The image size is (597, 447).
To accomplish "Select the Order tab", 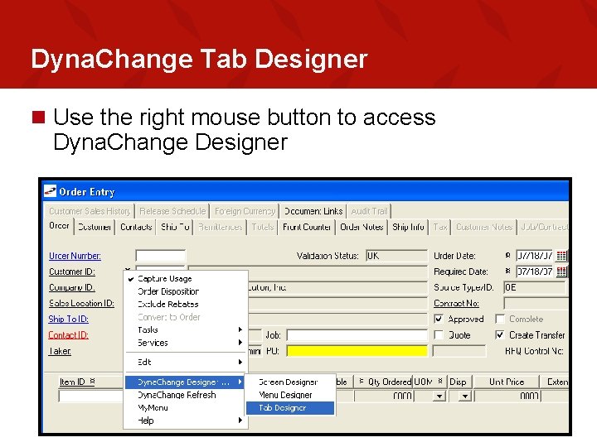I will [x=59, y=226].
